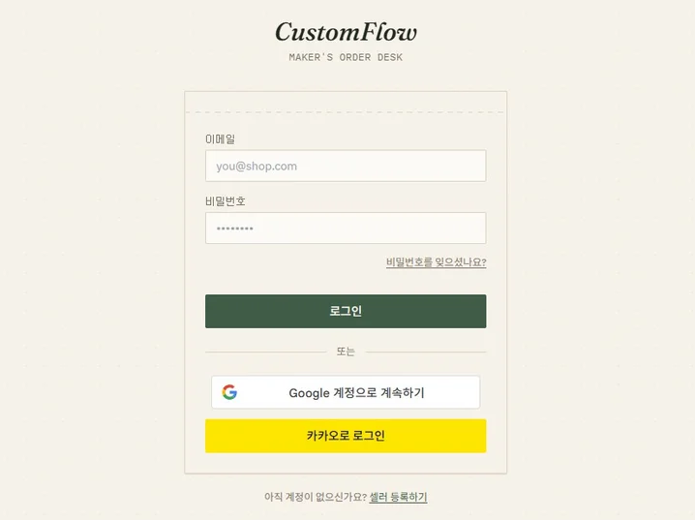The height and width of the screenshot is (520, 695).
Task: Click the 비밀번호 field label
Action: pos(226,201)
